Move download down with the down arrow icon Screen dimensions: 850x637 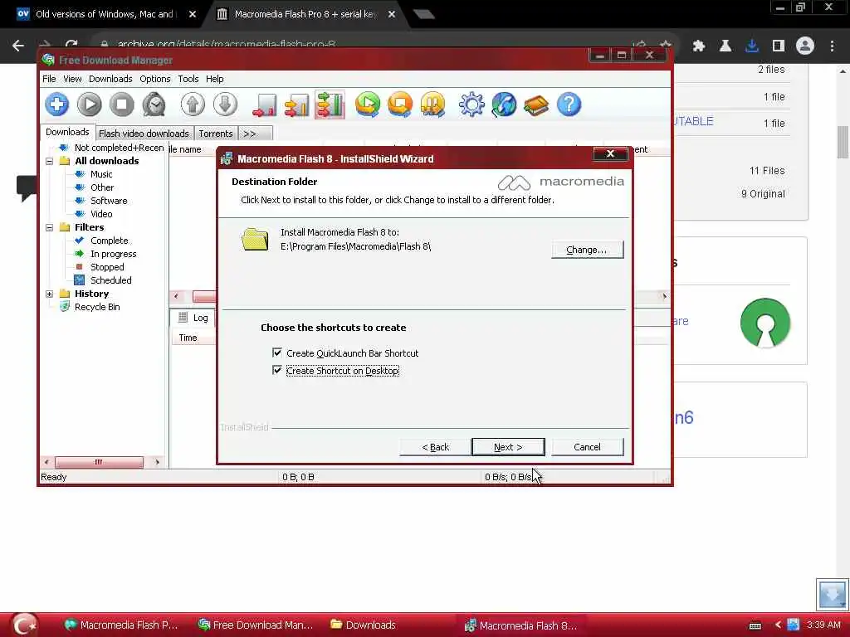coord(225,104)
